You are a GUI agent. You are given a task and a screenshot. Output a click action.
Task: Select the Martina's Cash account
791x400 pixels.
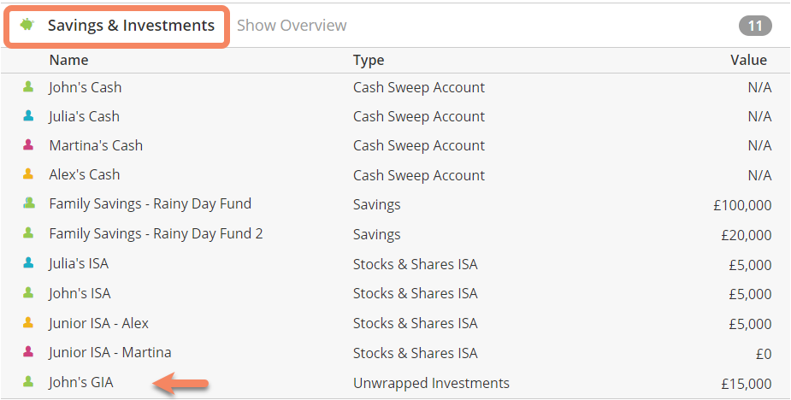[x=395, y=146]
